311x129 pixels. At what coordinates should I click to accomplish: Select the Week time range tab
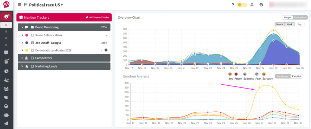pos(290,25)
